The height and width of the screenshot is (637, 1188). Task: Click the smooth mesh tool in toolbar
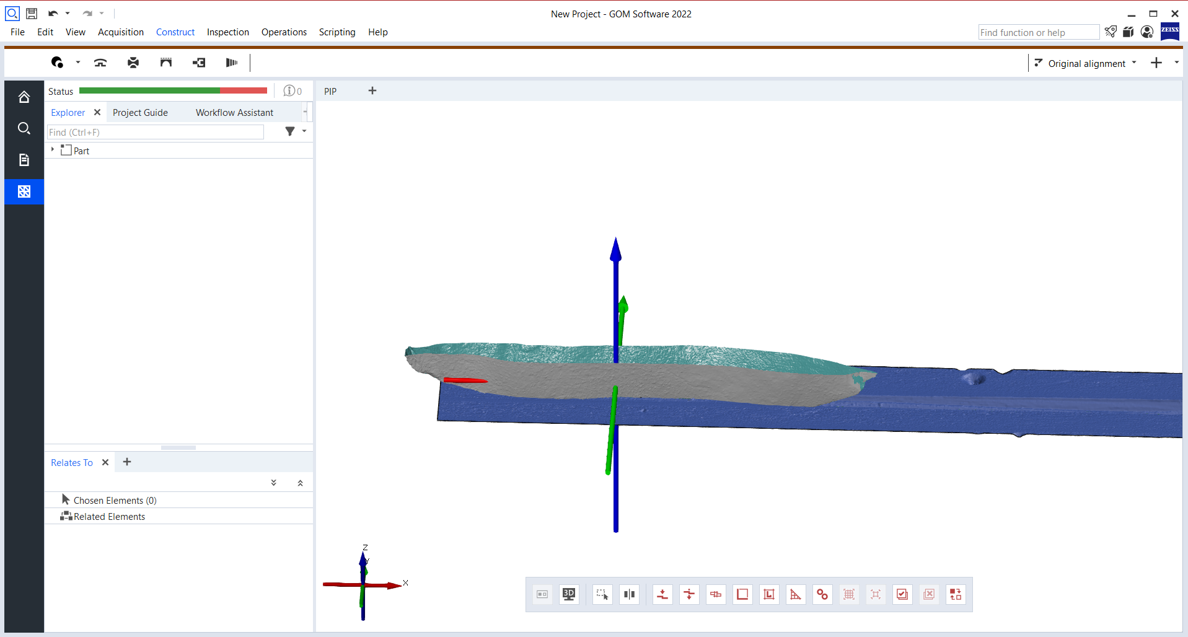coord(58,63)
